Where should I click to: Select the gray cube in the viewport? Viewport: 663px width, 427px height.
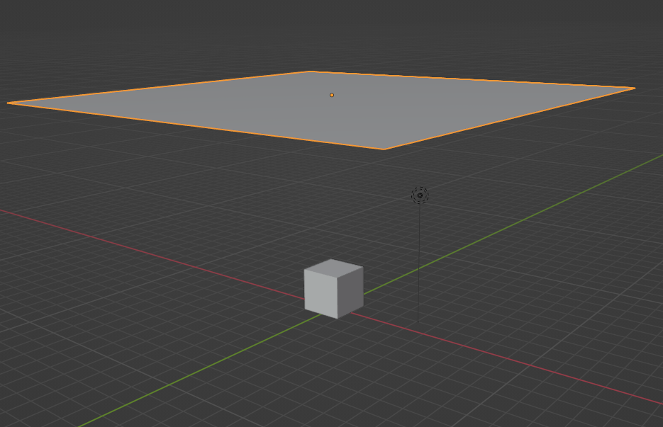333,289
